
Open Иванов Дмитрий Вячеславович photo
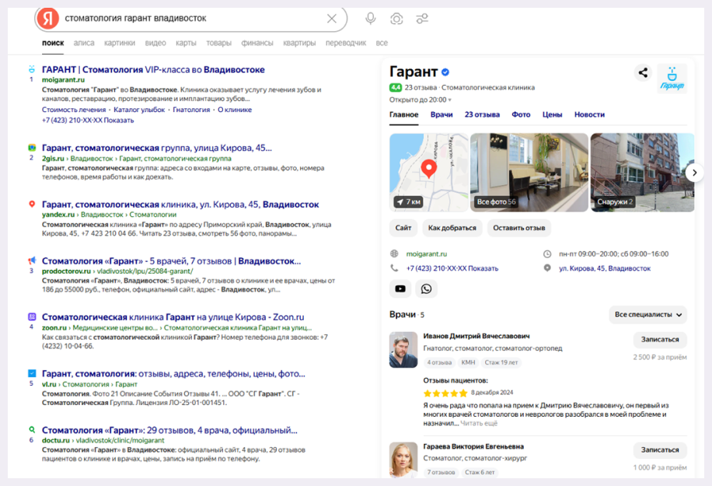403,350
